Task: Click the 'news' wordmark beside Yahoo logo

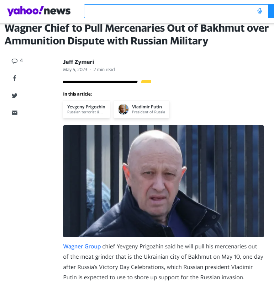Action: click(x=57, y=11)
